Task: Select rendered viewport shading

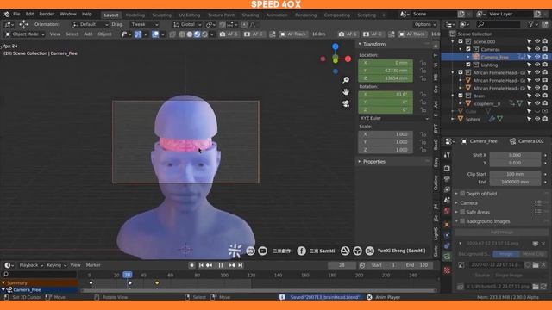Action: [x=205, y=34]
